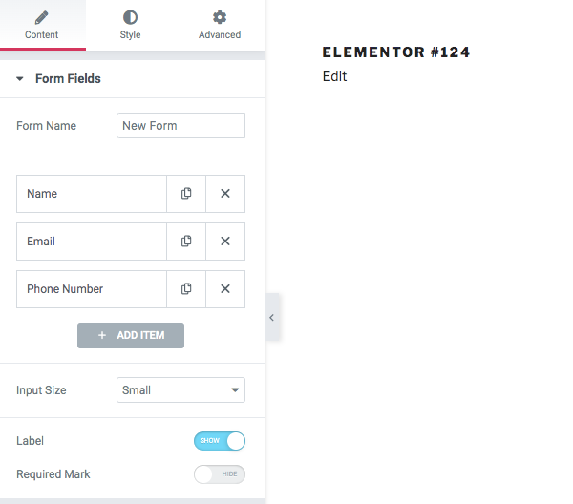
Task: Open the Email field item
Action: [x=92, y=241]
